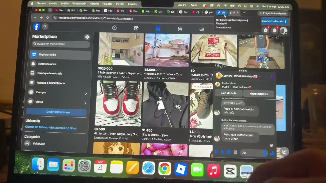The width and height of the screenshot is (326, 183).
Task: Launch Safari from the Dock
Action: point(148,168)
